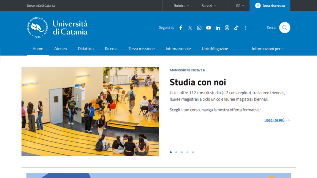
Task: Click the Studia con noi headline
Action: coord(198,82)
